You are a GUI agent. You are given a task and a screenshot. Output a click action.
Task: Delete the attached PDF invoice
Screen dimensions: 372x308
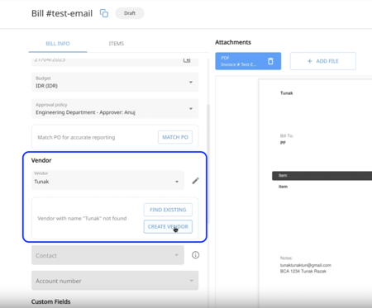tap(270, 61)
